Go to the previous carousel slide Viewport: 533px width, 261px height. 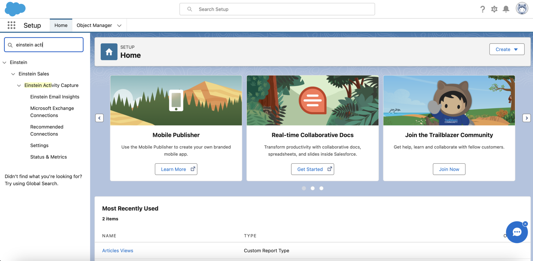coord(99,118)
